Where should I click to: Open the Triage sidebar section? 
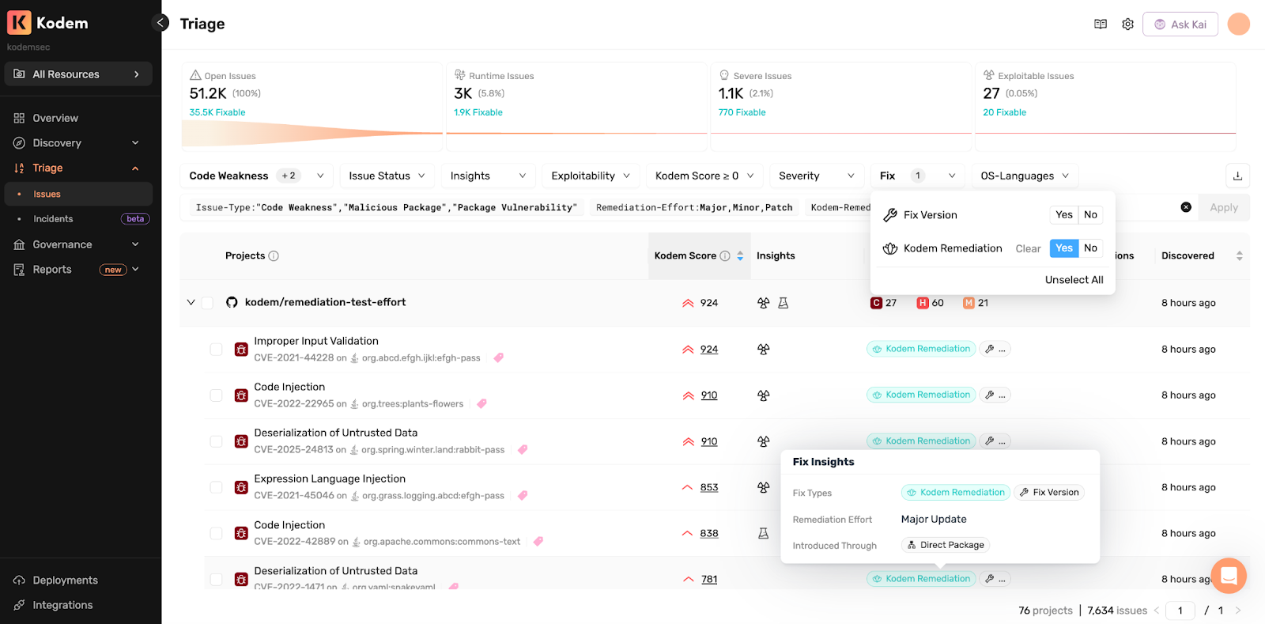pyautogui.click(x=77, y=168)
